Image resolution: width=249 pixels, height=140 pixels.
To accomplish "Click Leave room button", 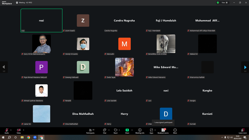I will tap(243, 131).
